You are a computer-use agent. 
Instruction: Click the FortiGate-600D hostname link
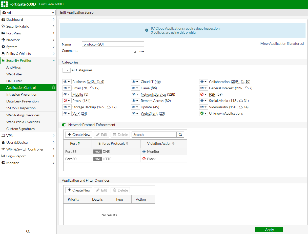(x=51, y=4)
